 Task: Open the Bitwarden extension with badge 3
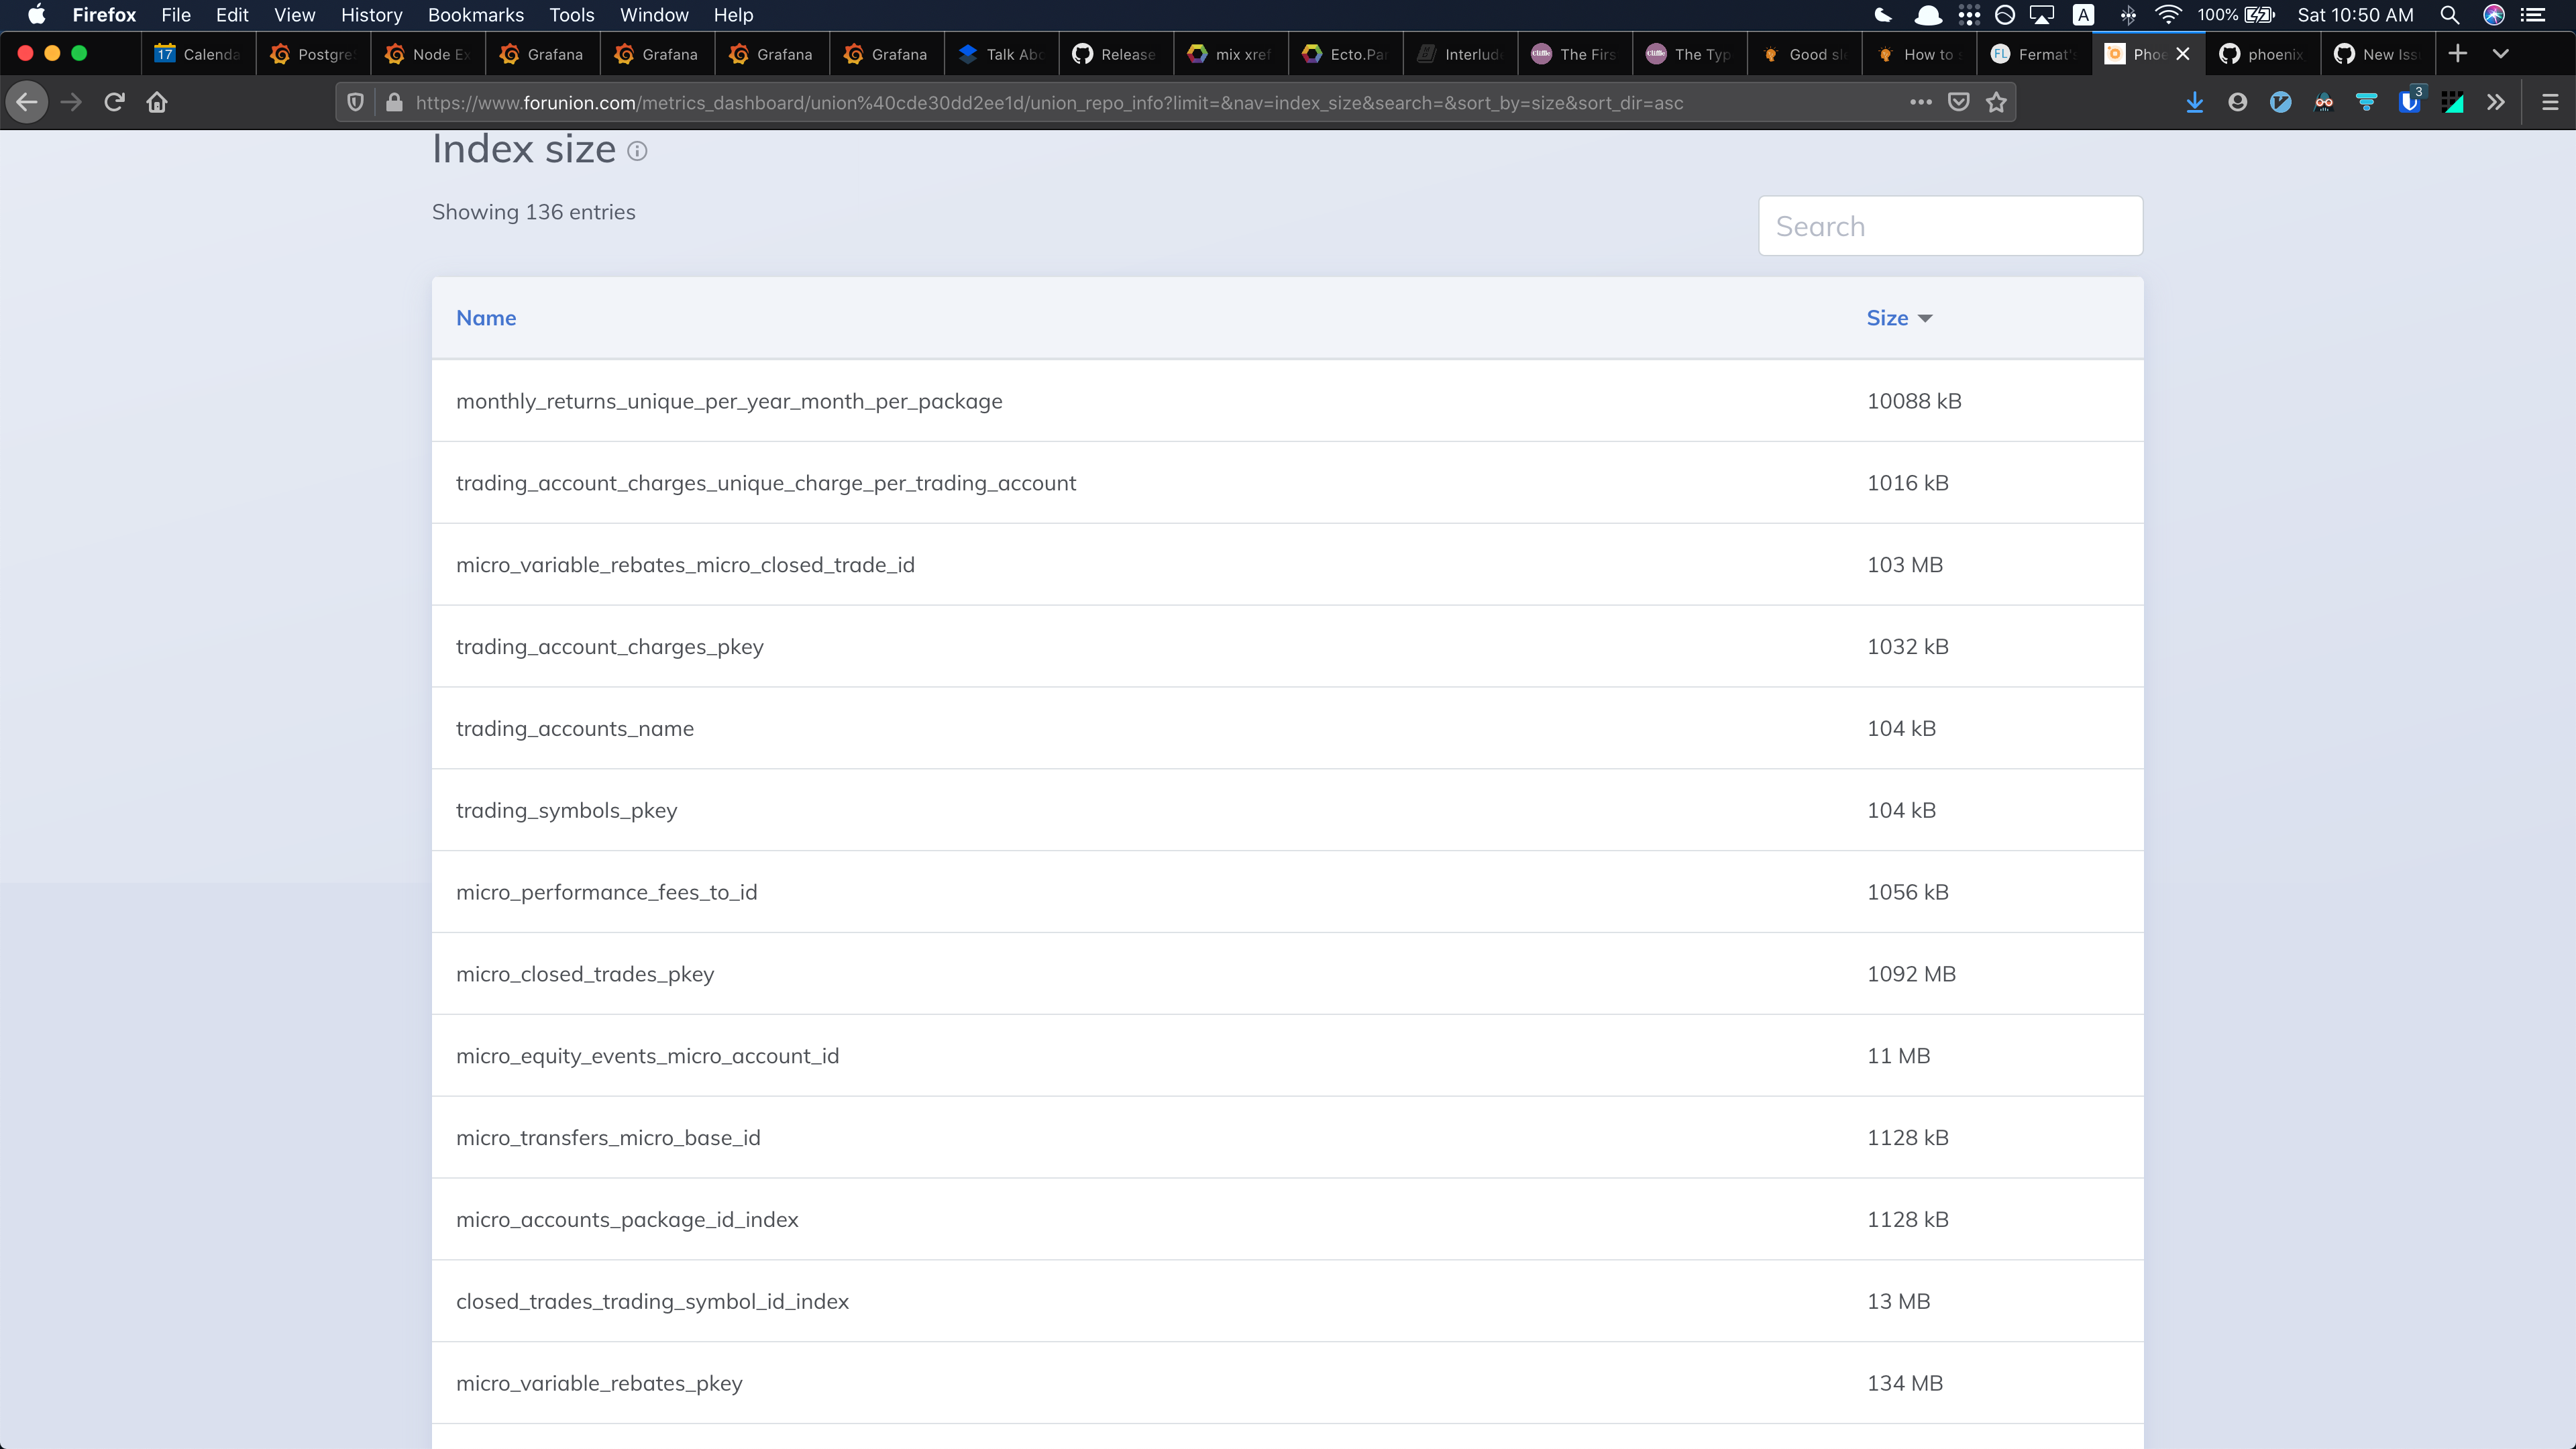tap(2410, 102)
